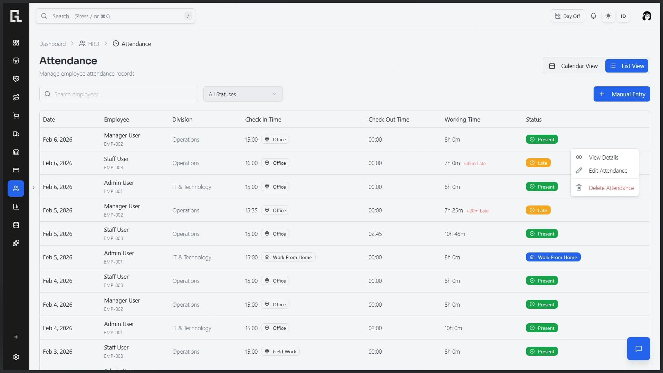Open the bar chart reports icon
The image size is (663, 373).
(x=16, y=207)
